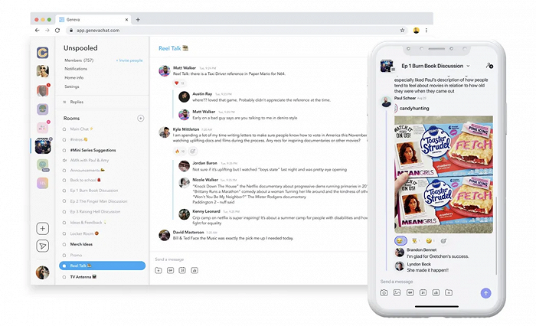Image resolution: width=536 pixels, height=326 pixels.
Task: Toggle the highlighted laughing reaction on phone
Action: (400, 241)
